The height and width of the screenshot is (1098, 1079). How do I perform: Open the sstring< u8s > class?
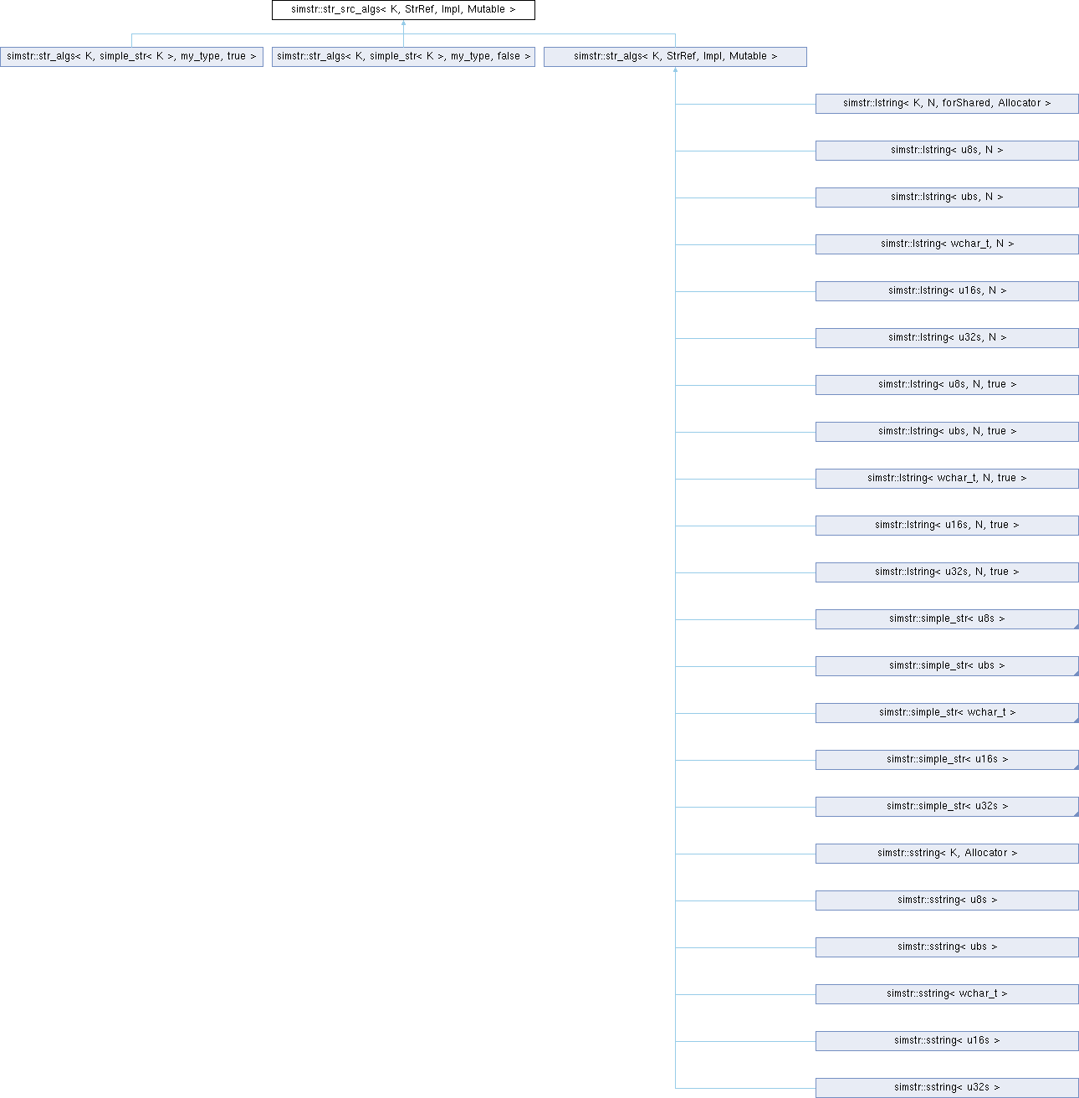pos(947,900)
